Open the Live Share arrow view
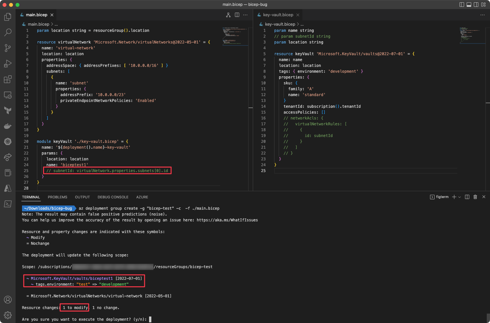Screen dimensions: 490x323 8,157
